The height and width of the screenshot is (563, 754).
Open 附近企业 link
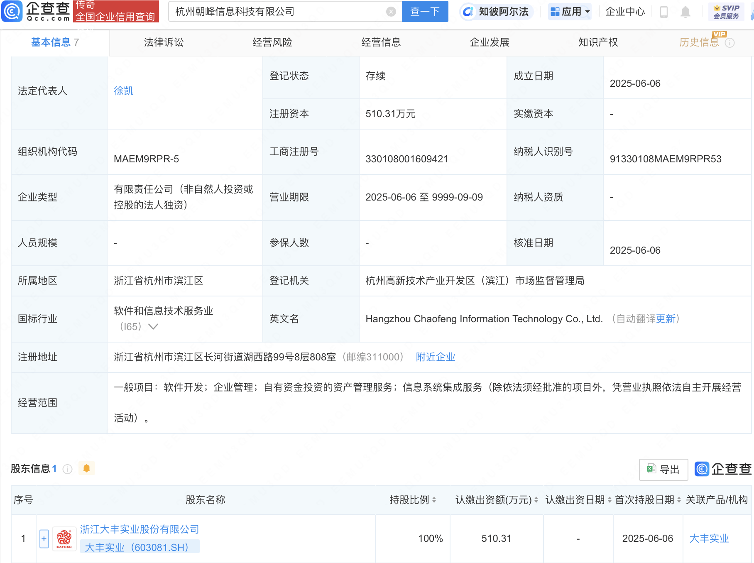436,357
